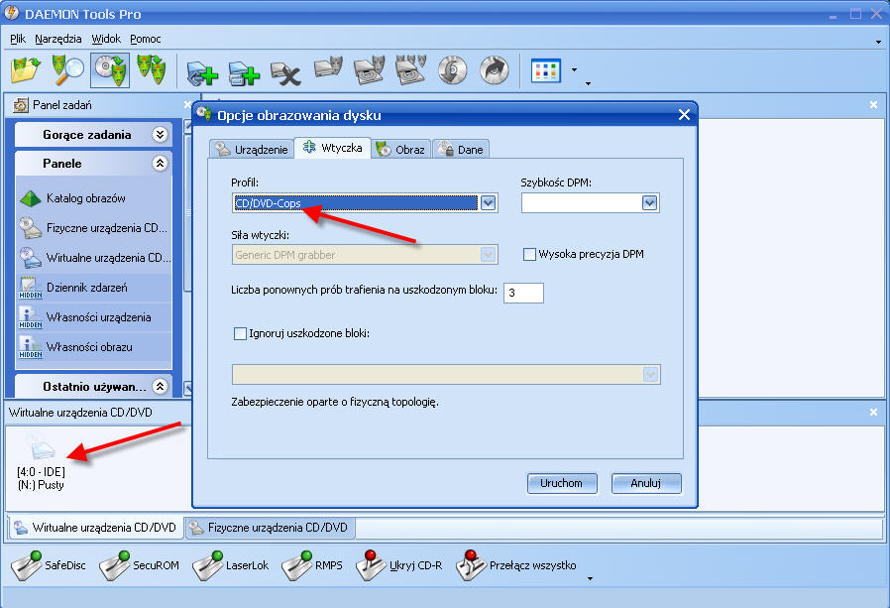Image resolution: width=890 pixels, height=608 pixels.
Task: Close the Panel zadań pane
Action: click(187, 105)
